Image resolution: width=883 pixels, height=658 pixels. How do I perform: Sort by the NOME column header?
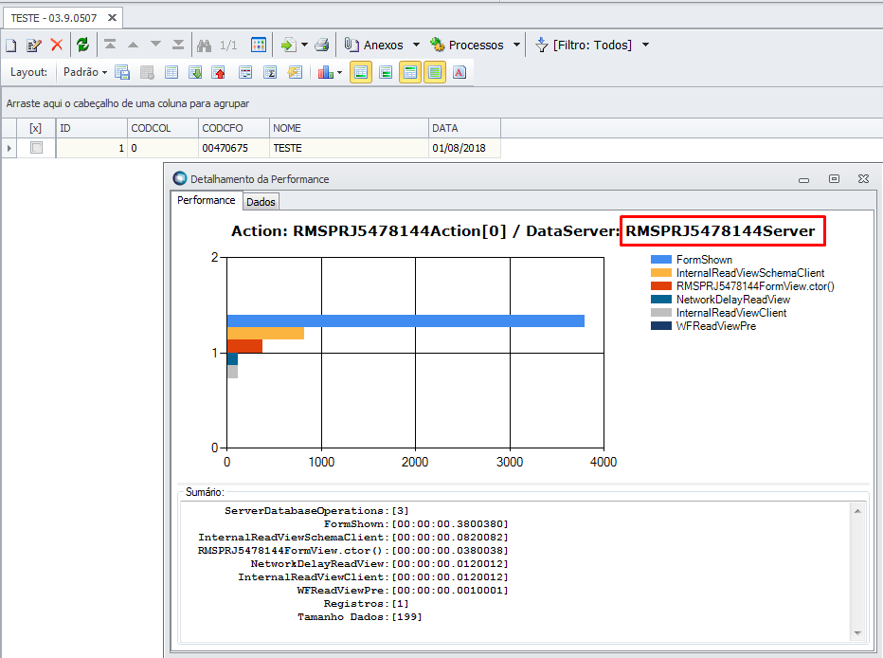[349, 128]
